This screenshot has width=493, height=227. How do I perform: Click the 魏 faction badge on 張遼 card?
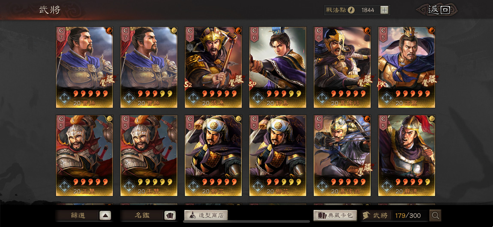(x=193, y=97)
